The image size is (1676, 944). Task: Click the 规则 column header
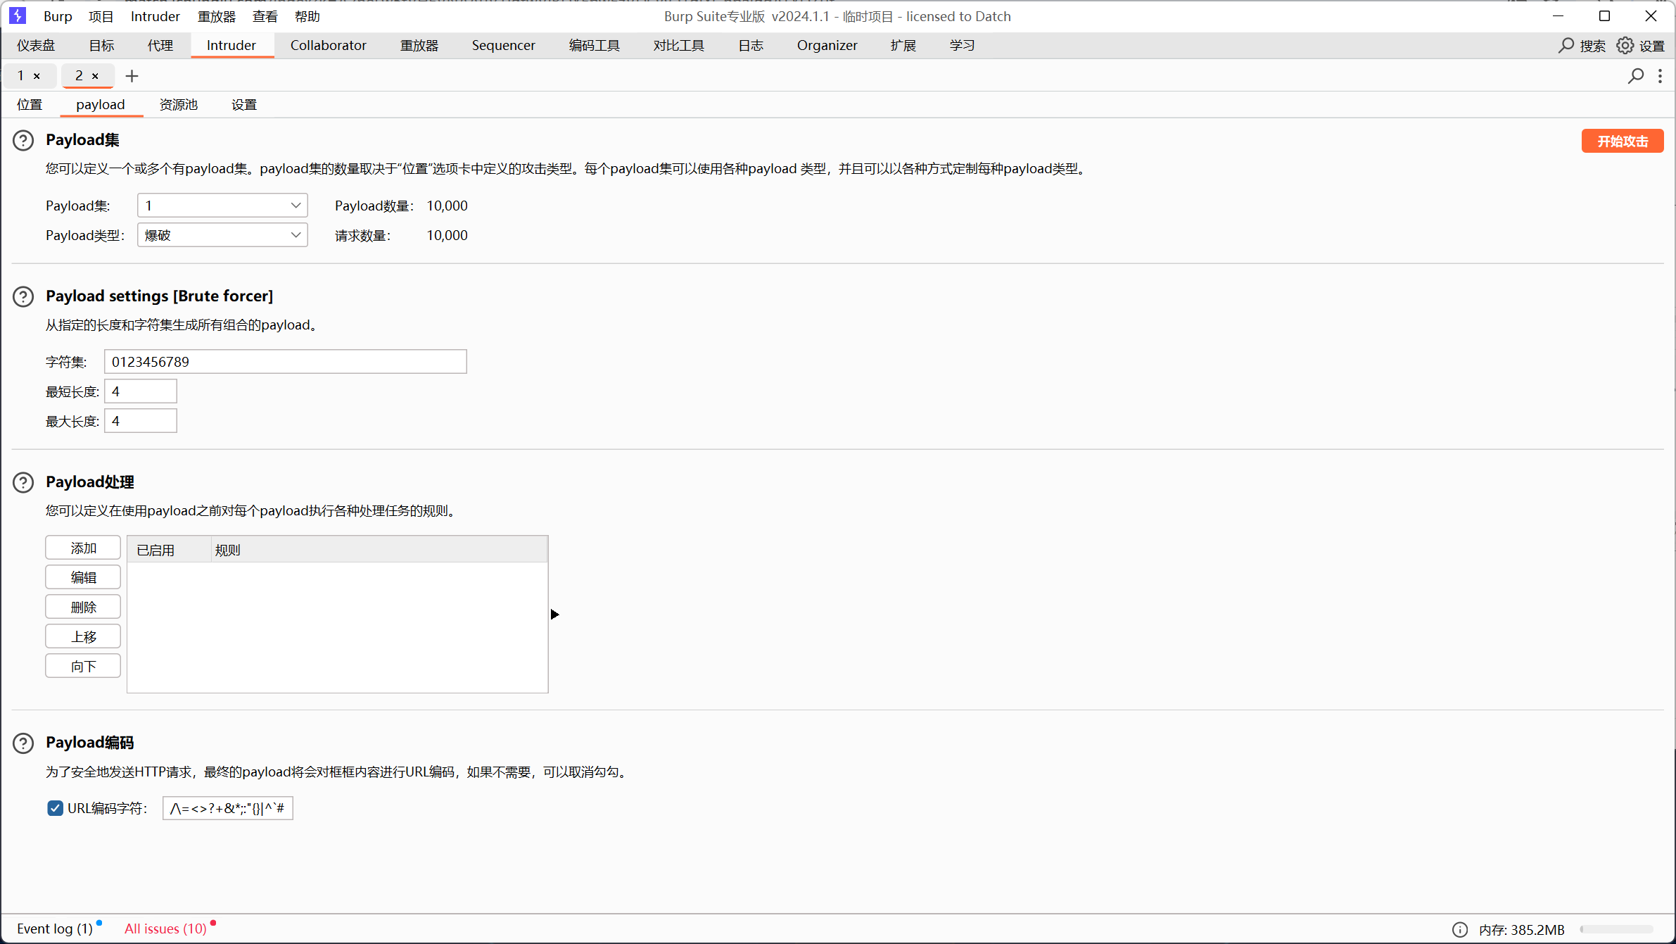(379, 550)
